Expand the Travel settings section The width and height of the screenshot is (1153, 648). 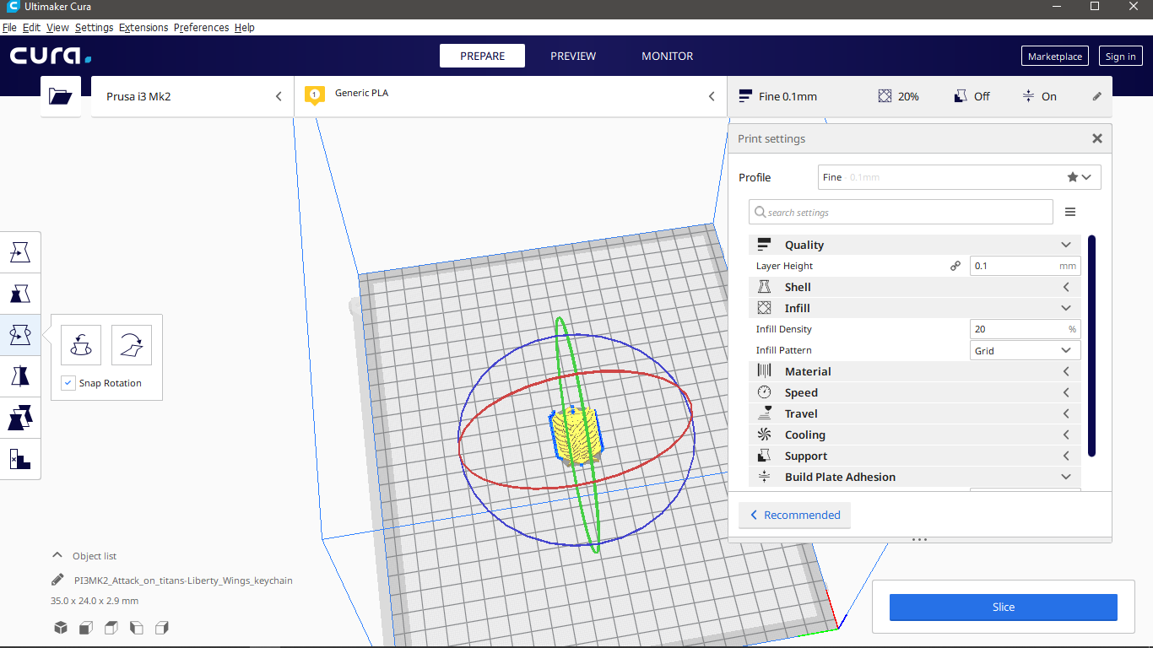point(914,413)
